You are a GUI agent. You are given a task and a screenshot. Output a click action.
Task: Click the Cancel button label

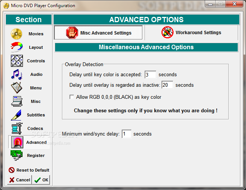click(23, 180)
